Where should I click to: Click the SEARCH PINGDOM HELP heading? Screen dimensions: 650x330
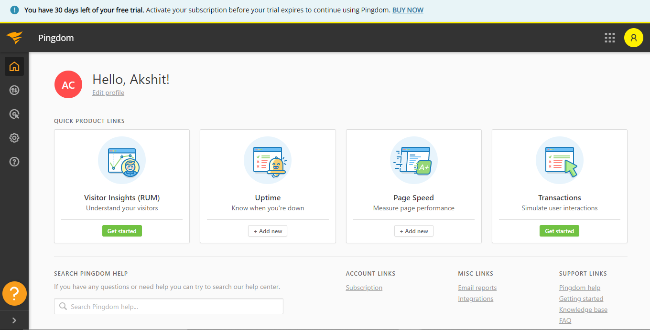pyautogui.click(x=91, y=274)
